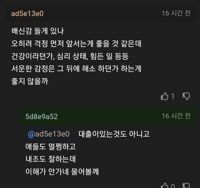Viewport: 200px width, 188px height.
Task: Click the @ad5e13e0 mention tag
Action: (49, 134)
